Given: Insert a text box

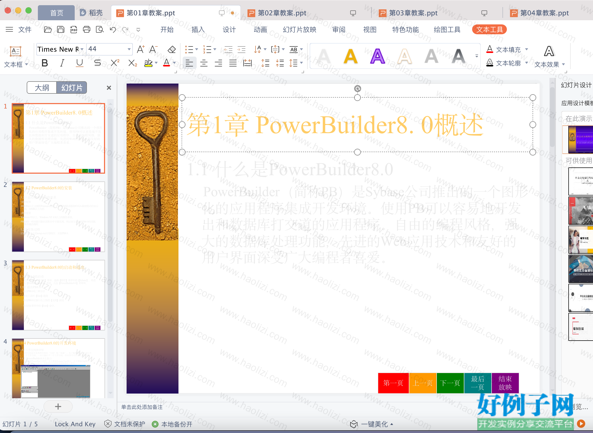Looking at the screenshot, I should point(16,57).
